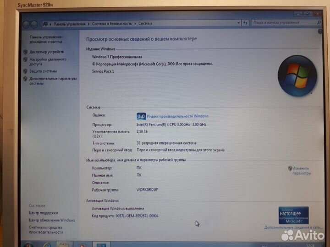Click the product ID 00371-OEM-8992671-00004

coord(137,216)
